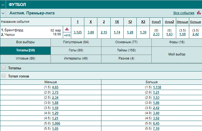Select Тотал голов Меньше (3.5) 1.59
Screen dimensions: 202x131
[x=55, y=108]
